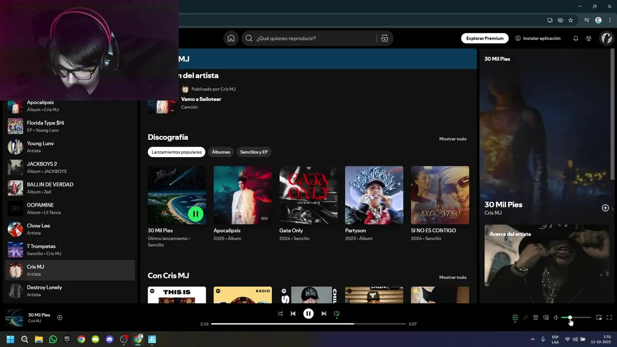Toggle shuffle playback
617x347 pixels.
[280, 314]
